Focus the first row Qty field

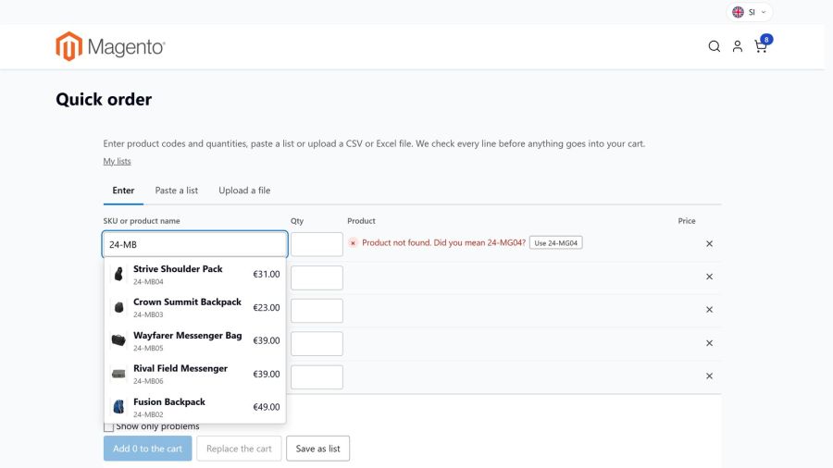317,244
